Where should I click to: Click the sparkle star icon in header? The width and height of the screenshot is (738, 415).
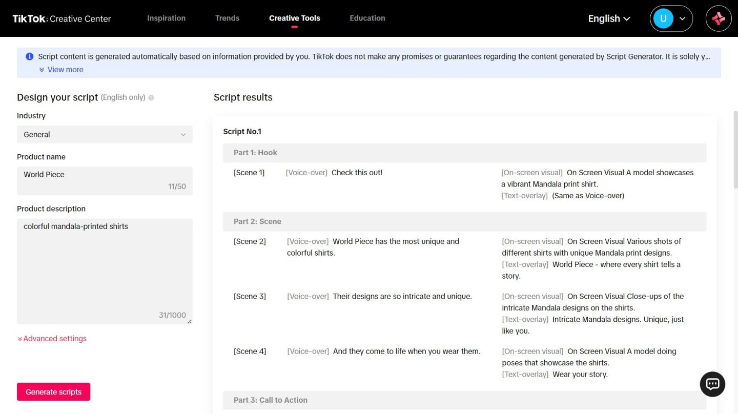(x=719, y=18)
